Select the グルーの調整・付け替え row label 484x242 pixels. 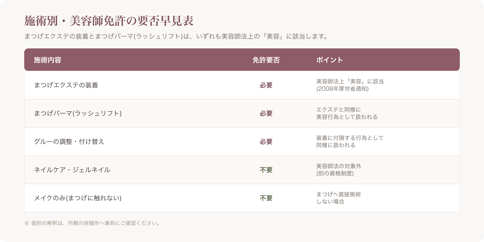(x=69, y=142)
